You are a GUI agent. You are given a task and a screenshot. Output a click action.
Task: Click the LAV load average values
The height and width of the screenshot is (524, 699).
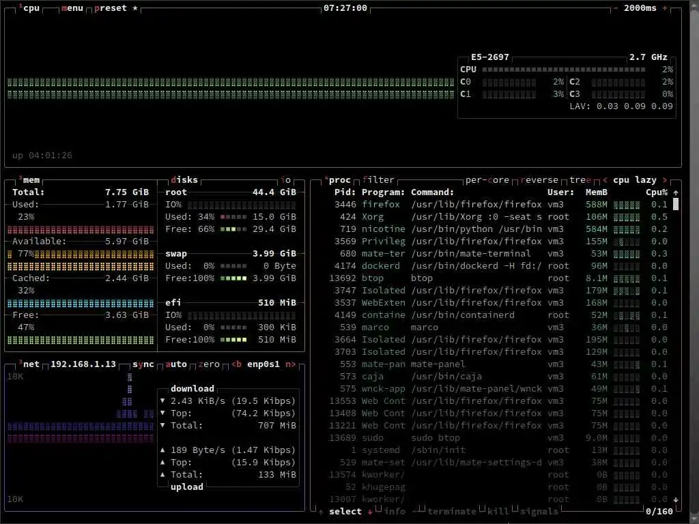(635, 106)
